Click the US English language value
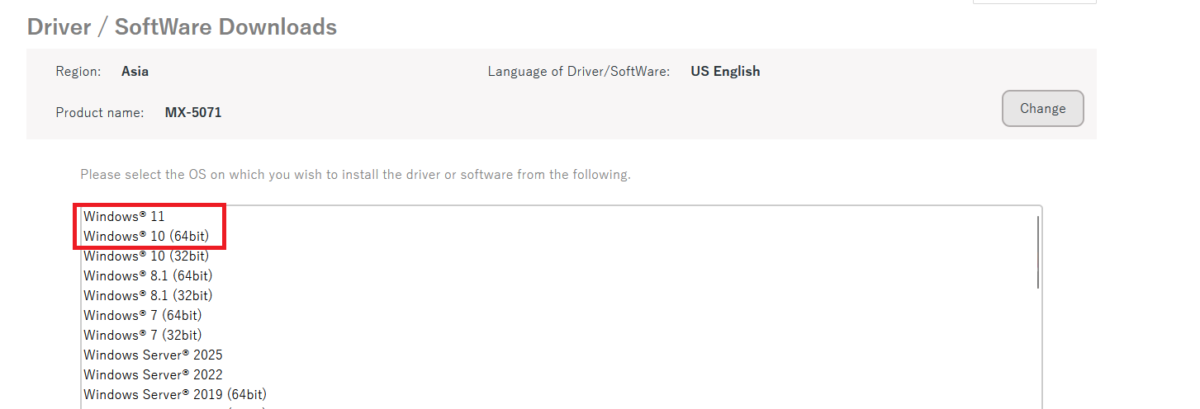 [x=725, y=71]
